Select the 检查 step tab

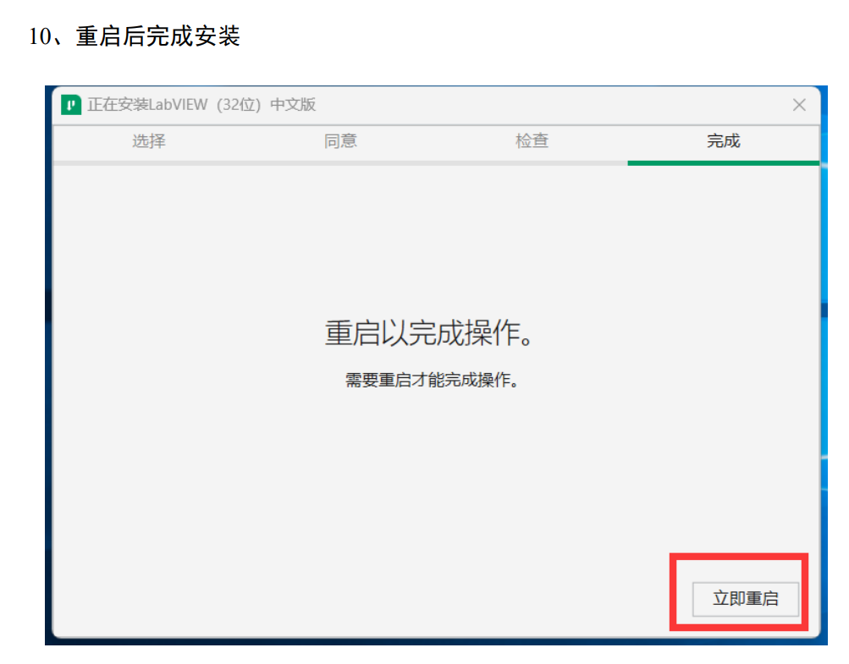coord(532,141)
